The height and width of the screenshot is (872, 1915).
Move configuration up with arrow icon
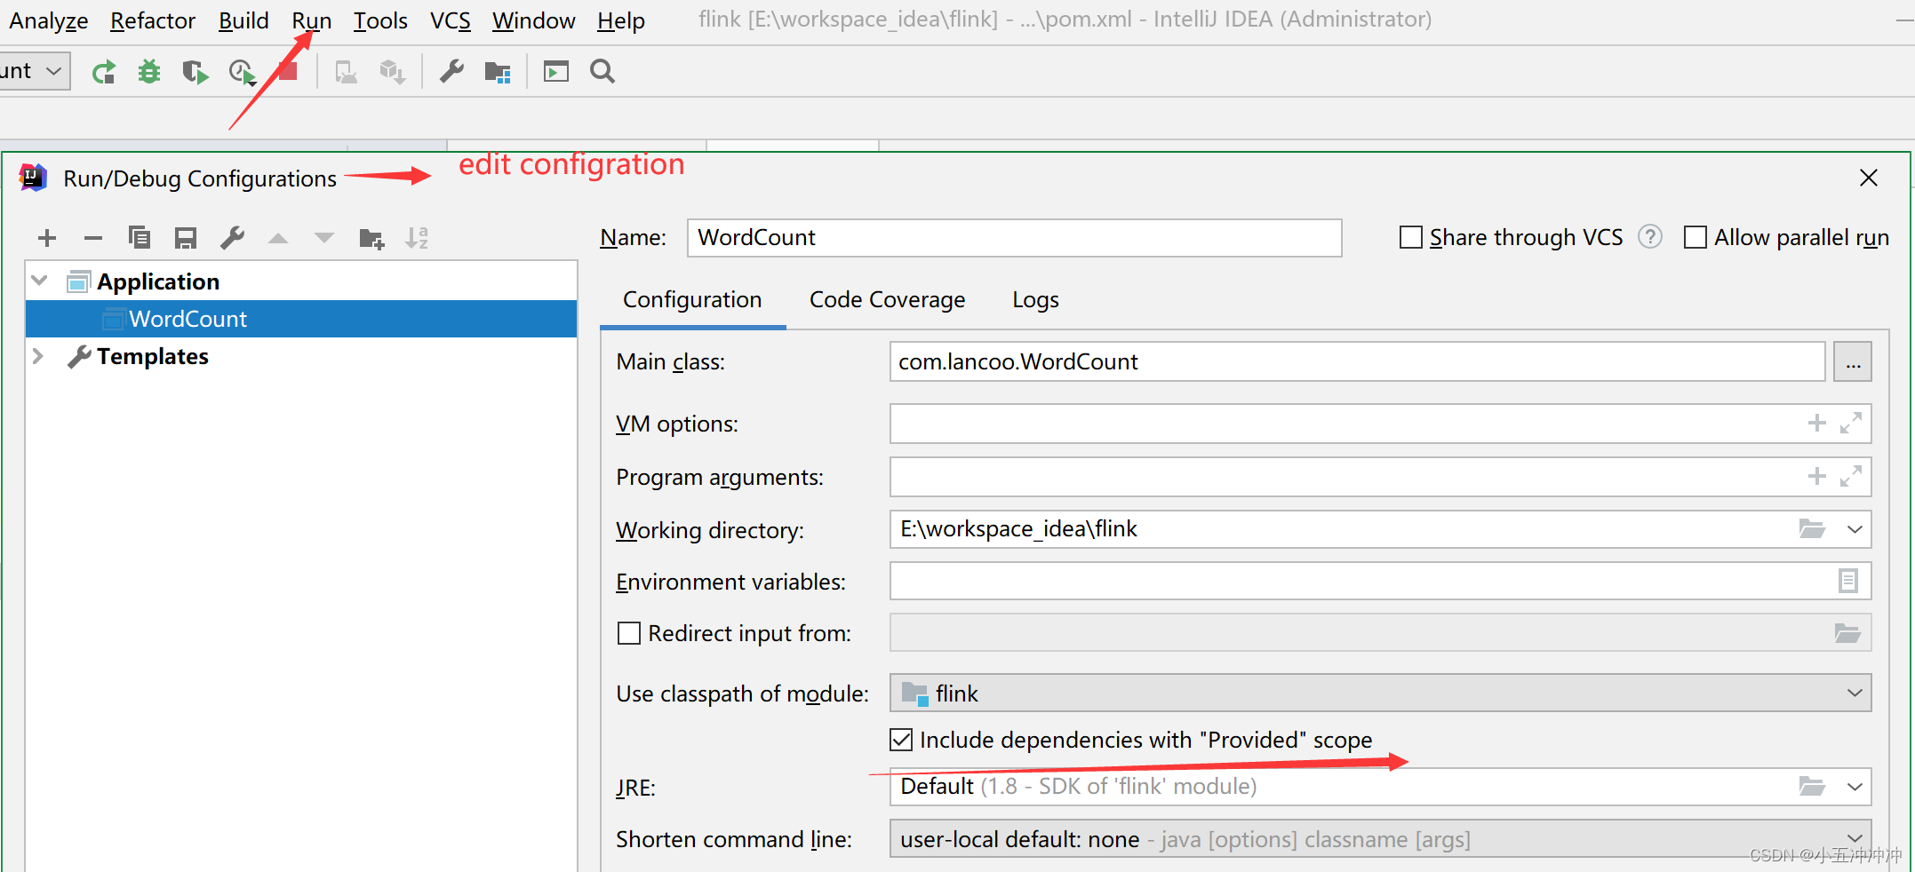278,238
